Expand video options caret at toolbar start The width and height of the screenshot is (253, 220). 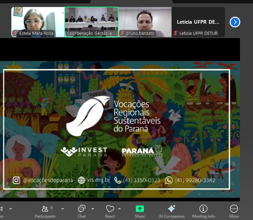coord(11,209)
